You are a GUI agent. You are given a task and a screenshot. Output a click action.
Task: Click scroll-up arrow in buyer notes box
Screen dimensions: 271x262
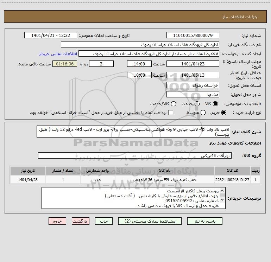(222, 191)
